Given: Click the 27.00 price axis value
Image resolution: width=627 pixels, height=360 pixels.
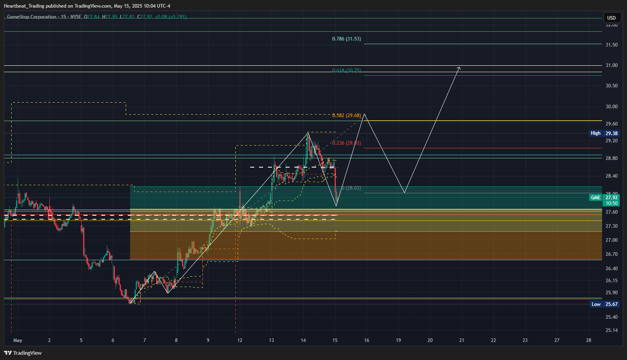Looking at the screenshot, I should click(x=611, y=240).
